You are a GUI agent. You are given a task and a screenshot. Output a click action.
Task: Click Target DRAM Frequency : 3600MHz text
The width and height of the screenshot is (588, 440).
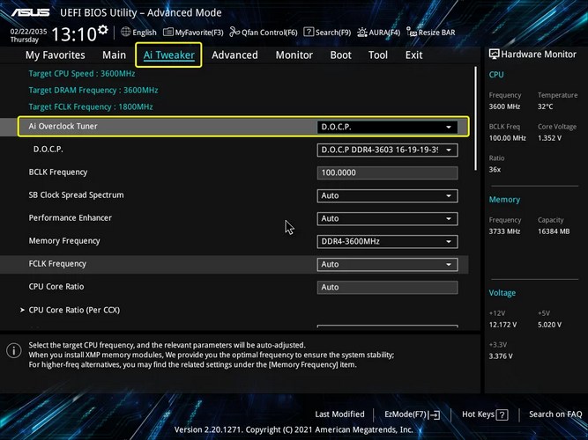pos(93,91)
